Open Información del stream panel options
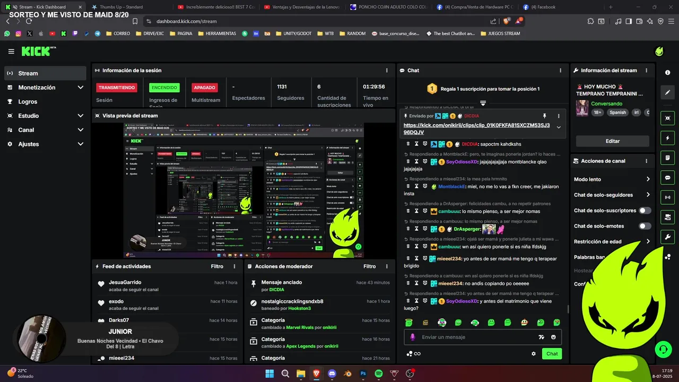Screen dimensions: 679x382 pyautogui.click(x=646, y=70)
